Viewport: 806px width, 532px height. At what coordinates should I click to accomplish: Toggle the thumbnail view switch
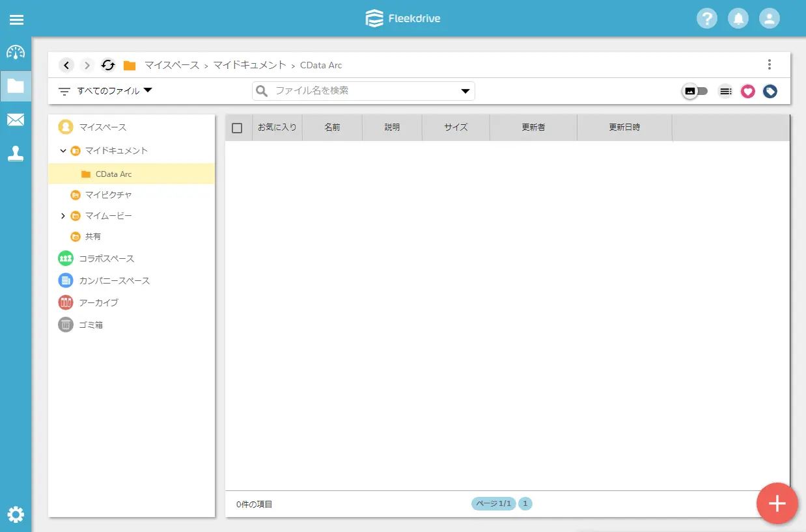[695, 91]
